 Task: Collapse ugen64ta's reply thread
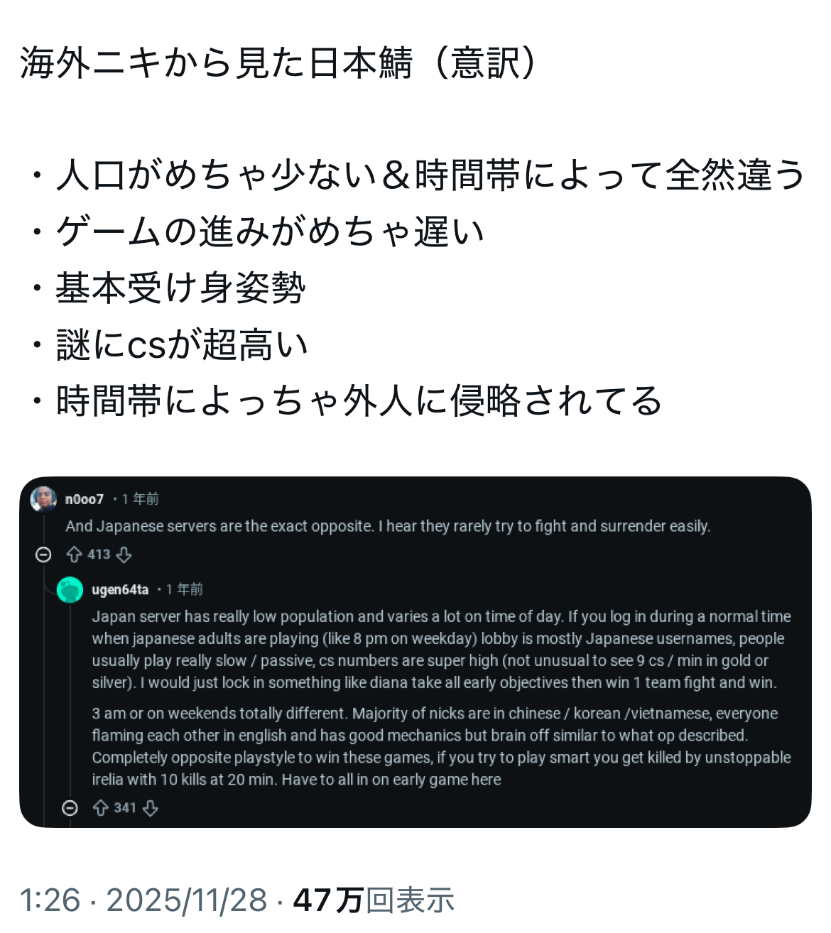[70, 808]
